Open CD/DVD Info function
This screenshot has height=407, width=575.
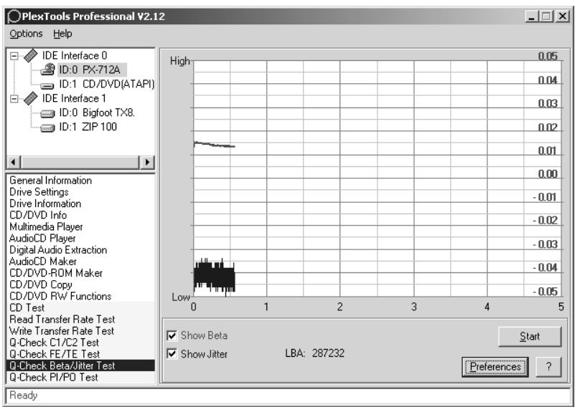coord(38,215)
